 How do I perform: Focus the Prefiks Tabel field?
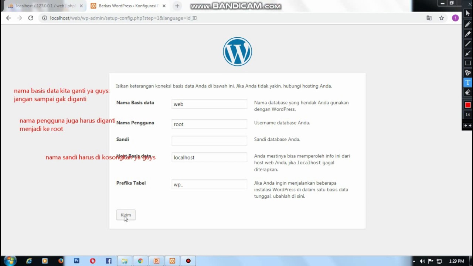tap(209, 184)
